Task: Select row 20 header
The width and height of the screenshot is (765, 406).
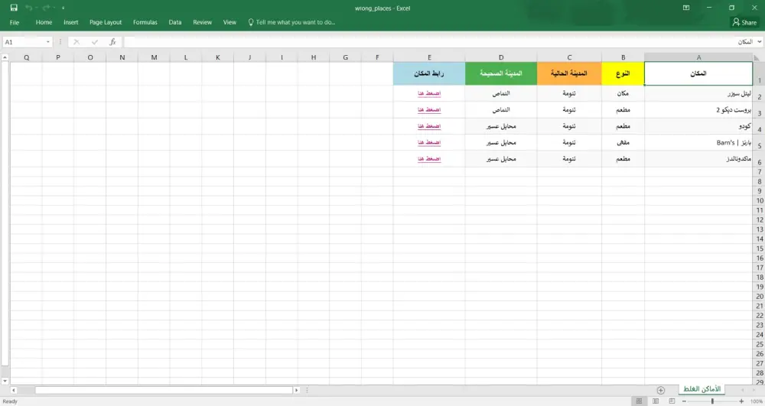Action: click(x=759, y=297)
